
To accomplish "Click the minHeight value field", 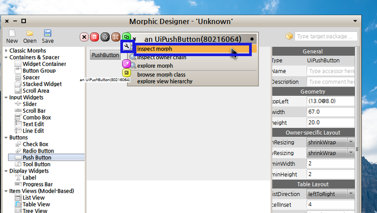I will pyautogui.click(x=331, y=174).
